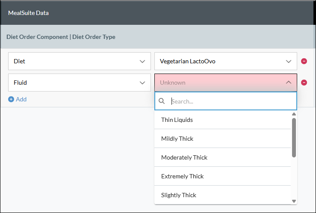The height and width of the screenshot is (213, 316).
Task: Click the scroll down arrow in list
Action: pos(294,201)
